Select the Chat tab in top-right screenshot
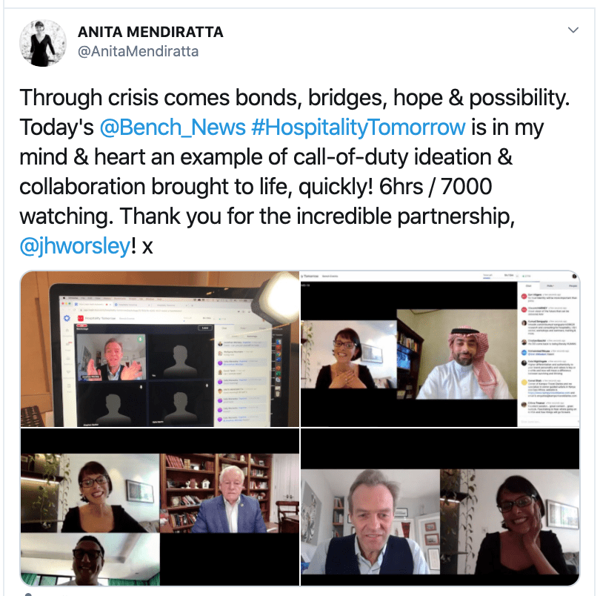The image size is (600, 596). click(528, 285)
